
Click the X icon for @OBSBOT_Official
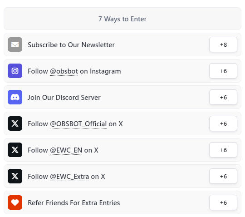pos(15,123)
